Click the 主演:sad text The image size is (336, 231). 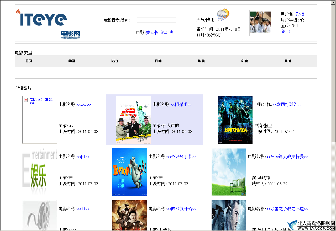67,126
